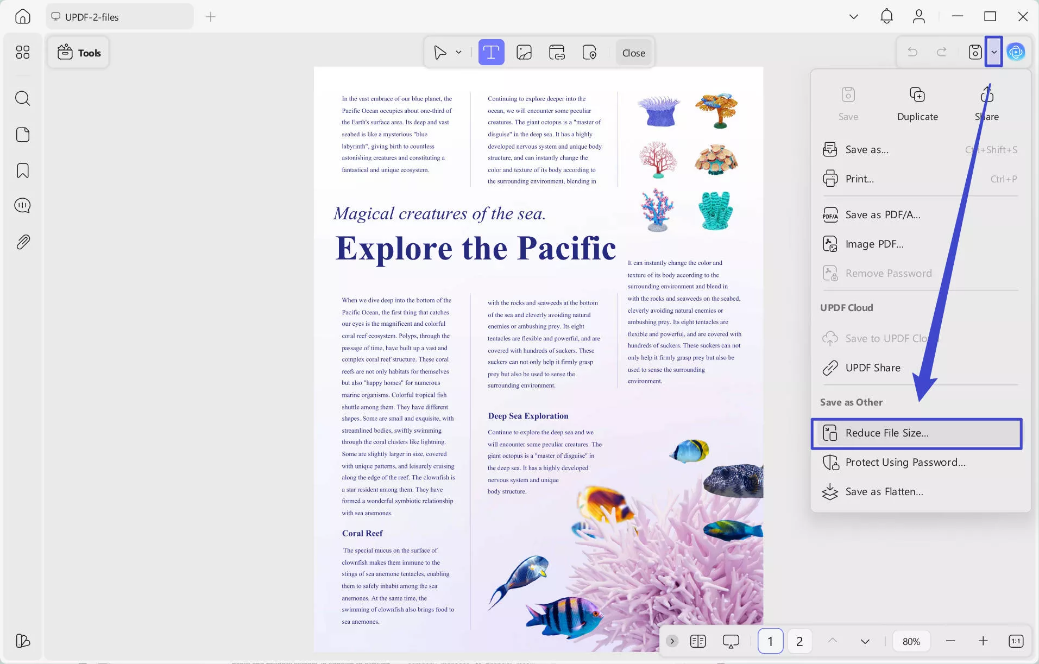Open the search panel in sidebar
1039x664 pixels.
pos(22,98)
